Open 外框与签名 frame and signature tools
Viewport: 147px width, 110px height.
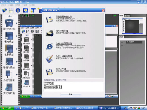[x=9, y=76]
